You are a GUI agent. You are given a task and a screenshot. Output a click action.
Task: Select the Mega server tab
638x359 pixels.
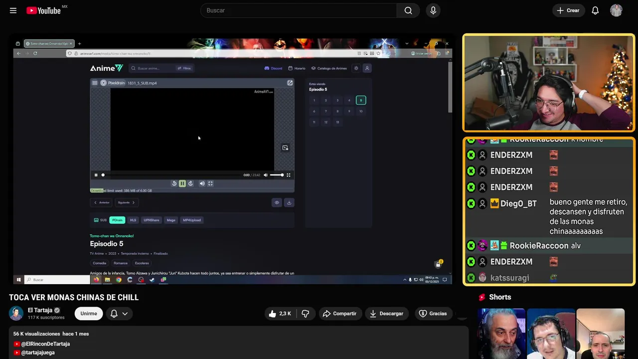click(x=171, y=220)
